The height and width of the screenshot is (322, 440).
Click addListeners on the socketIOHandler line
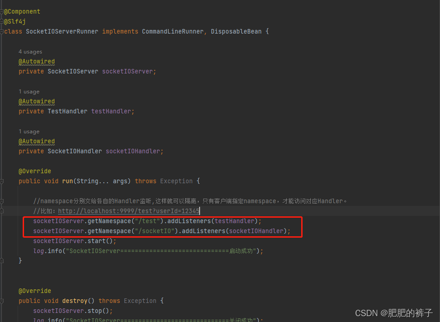[x=204, y=231]
